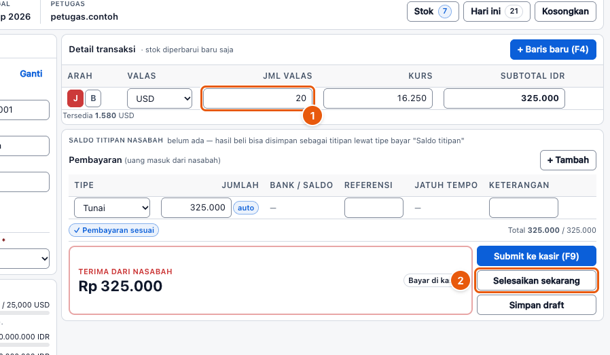This screenshot has height=355, width=610.
Task: Add a row with Baris baru (F4)
Action: [x=553, y=50]
